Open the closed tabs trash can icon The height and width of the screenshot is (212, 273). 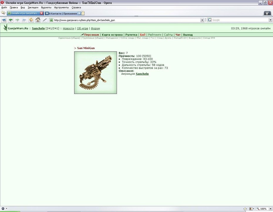pyautogui.click(x=267, y=13)
